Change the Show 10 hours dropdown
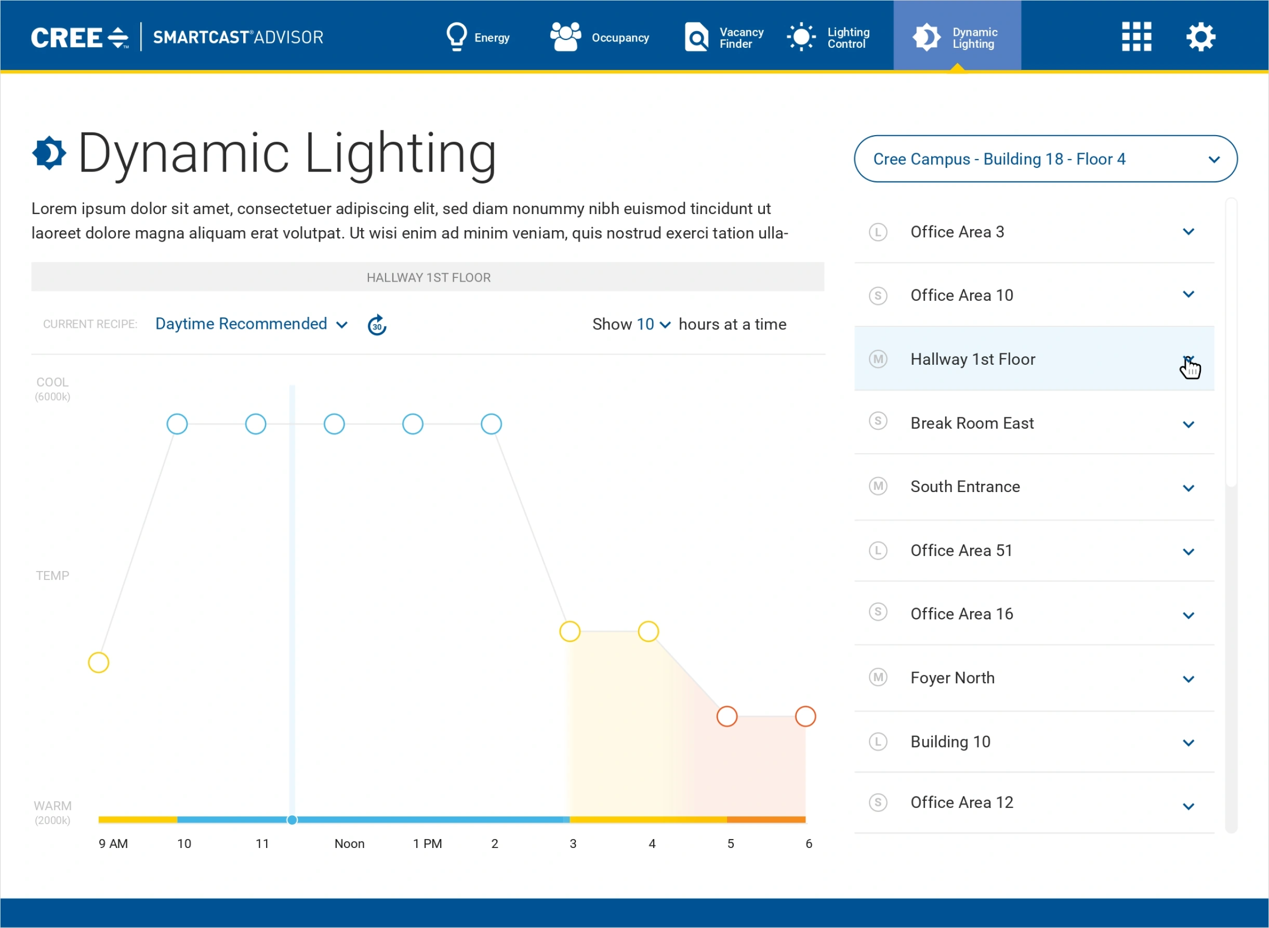 click(x=653, y=325)
